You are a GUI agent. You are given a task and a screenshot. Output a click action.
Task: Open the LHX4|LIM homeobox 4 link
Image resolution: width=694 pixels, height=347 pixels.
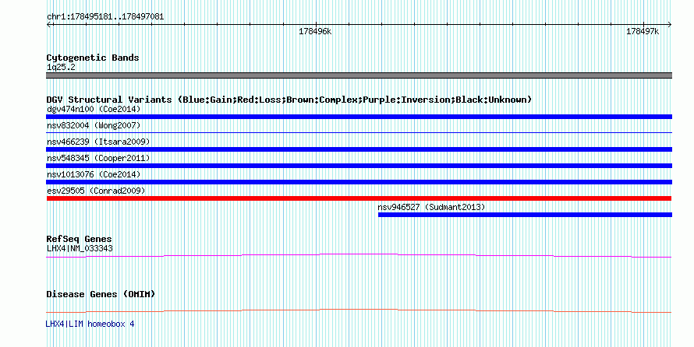[90, 324]
